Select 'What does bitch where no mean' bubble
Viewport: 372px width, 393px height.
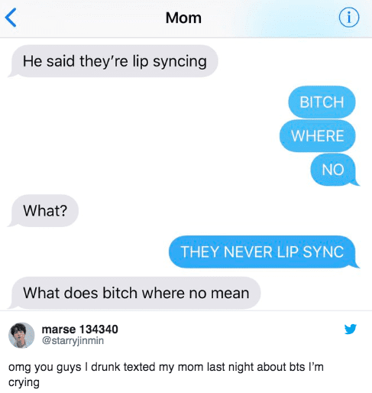coord(134,293)
